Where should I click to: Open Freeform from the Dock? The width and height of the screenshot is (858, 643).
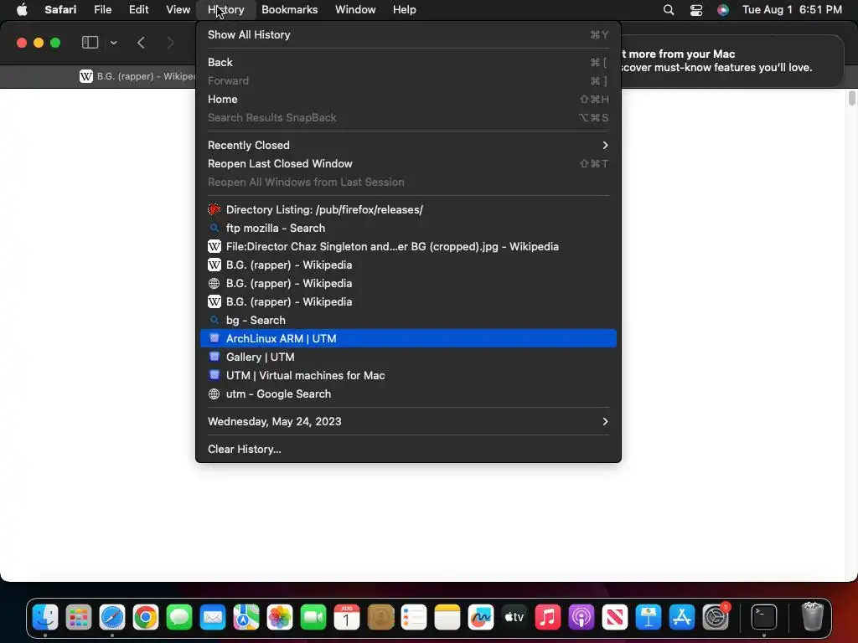481,617
